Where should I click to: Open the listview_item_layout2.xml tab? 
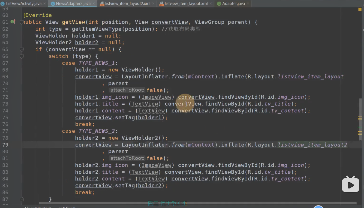coord(127,4)
